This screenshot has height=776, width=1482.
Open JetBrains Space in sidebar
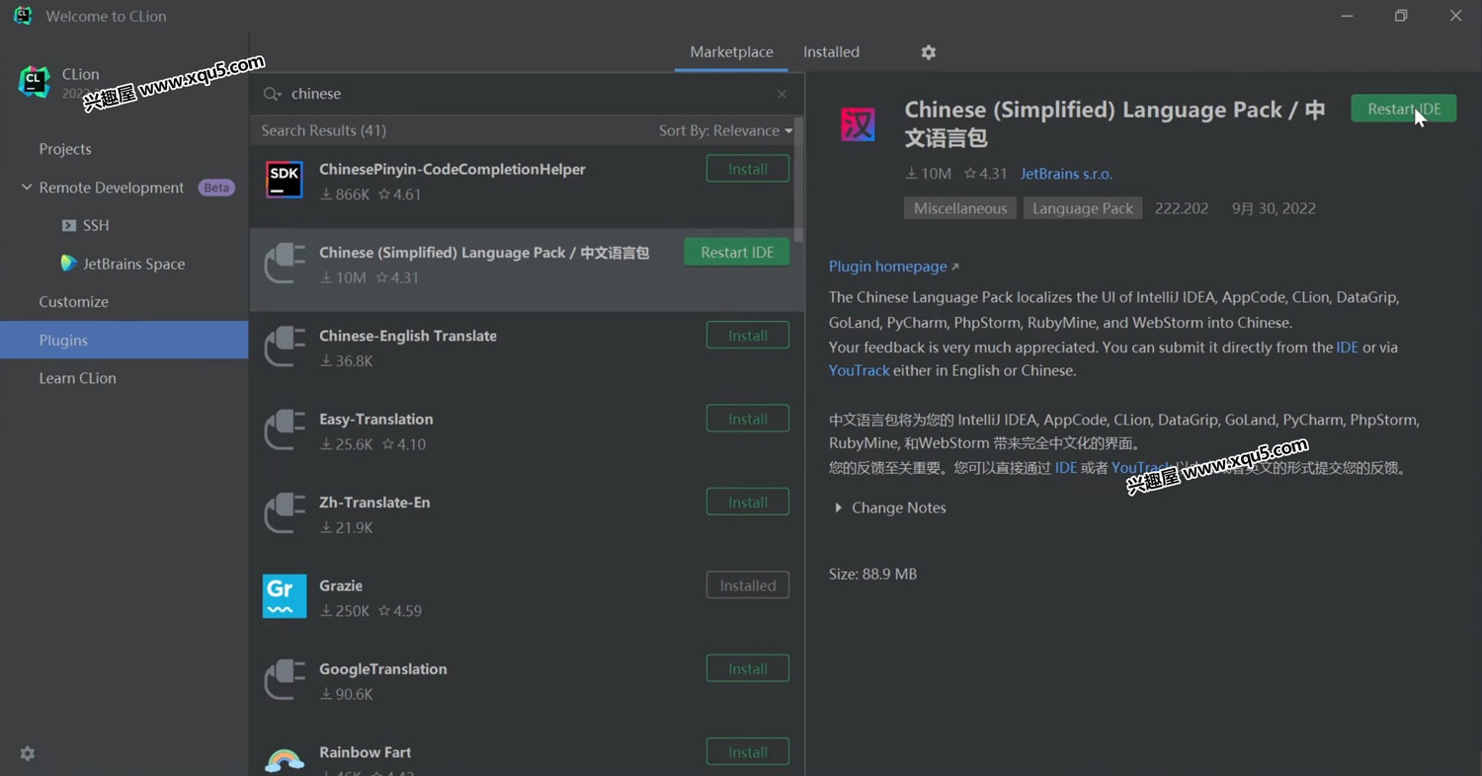click(x=133, y=264)
